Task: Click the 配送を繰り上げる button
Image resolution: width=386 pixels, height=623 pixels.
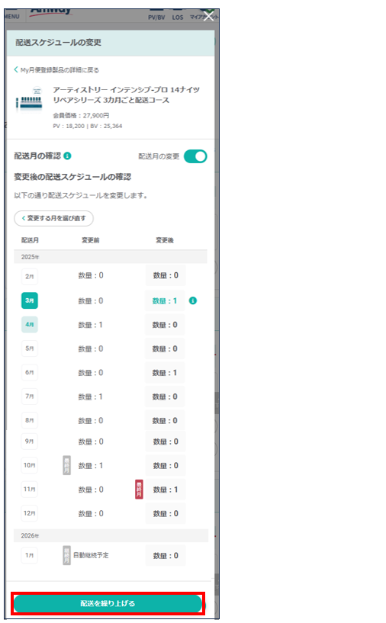Action: 108,603
